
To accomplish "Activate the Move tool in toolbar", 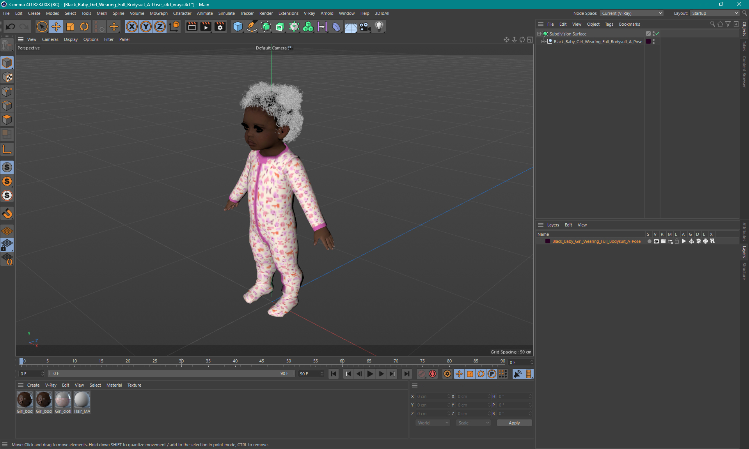I will point(56,27).
